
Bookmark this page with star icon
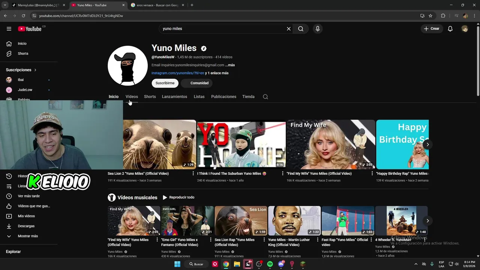[x=430, y=16]
